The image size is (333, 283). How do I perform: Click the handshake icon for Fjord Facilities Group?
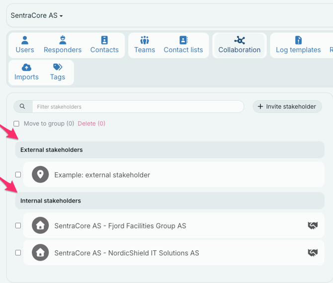tap(312, 226)
